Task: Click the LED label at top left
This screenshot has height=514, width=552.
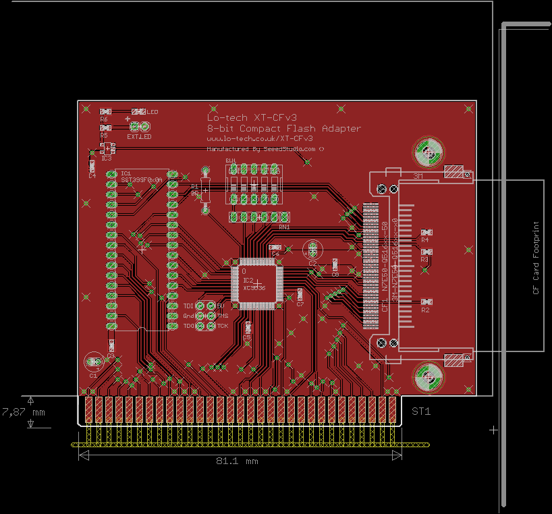Action: tap(153, 112)
